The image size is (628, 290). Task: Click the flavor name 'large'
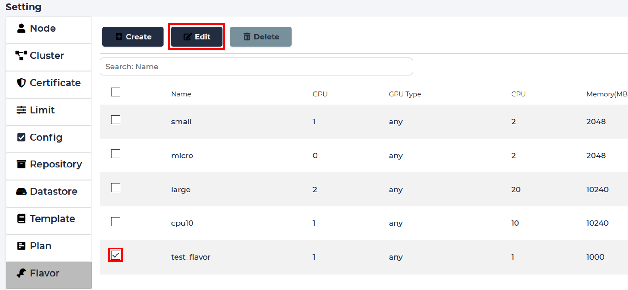click(181, 189)
